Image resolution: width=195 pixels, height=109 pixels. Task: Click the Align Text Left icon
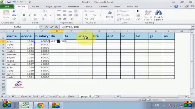point(59,15)
